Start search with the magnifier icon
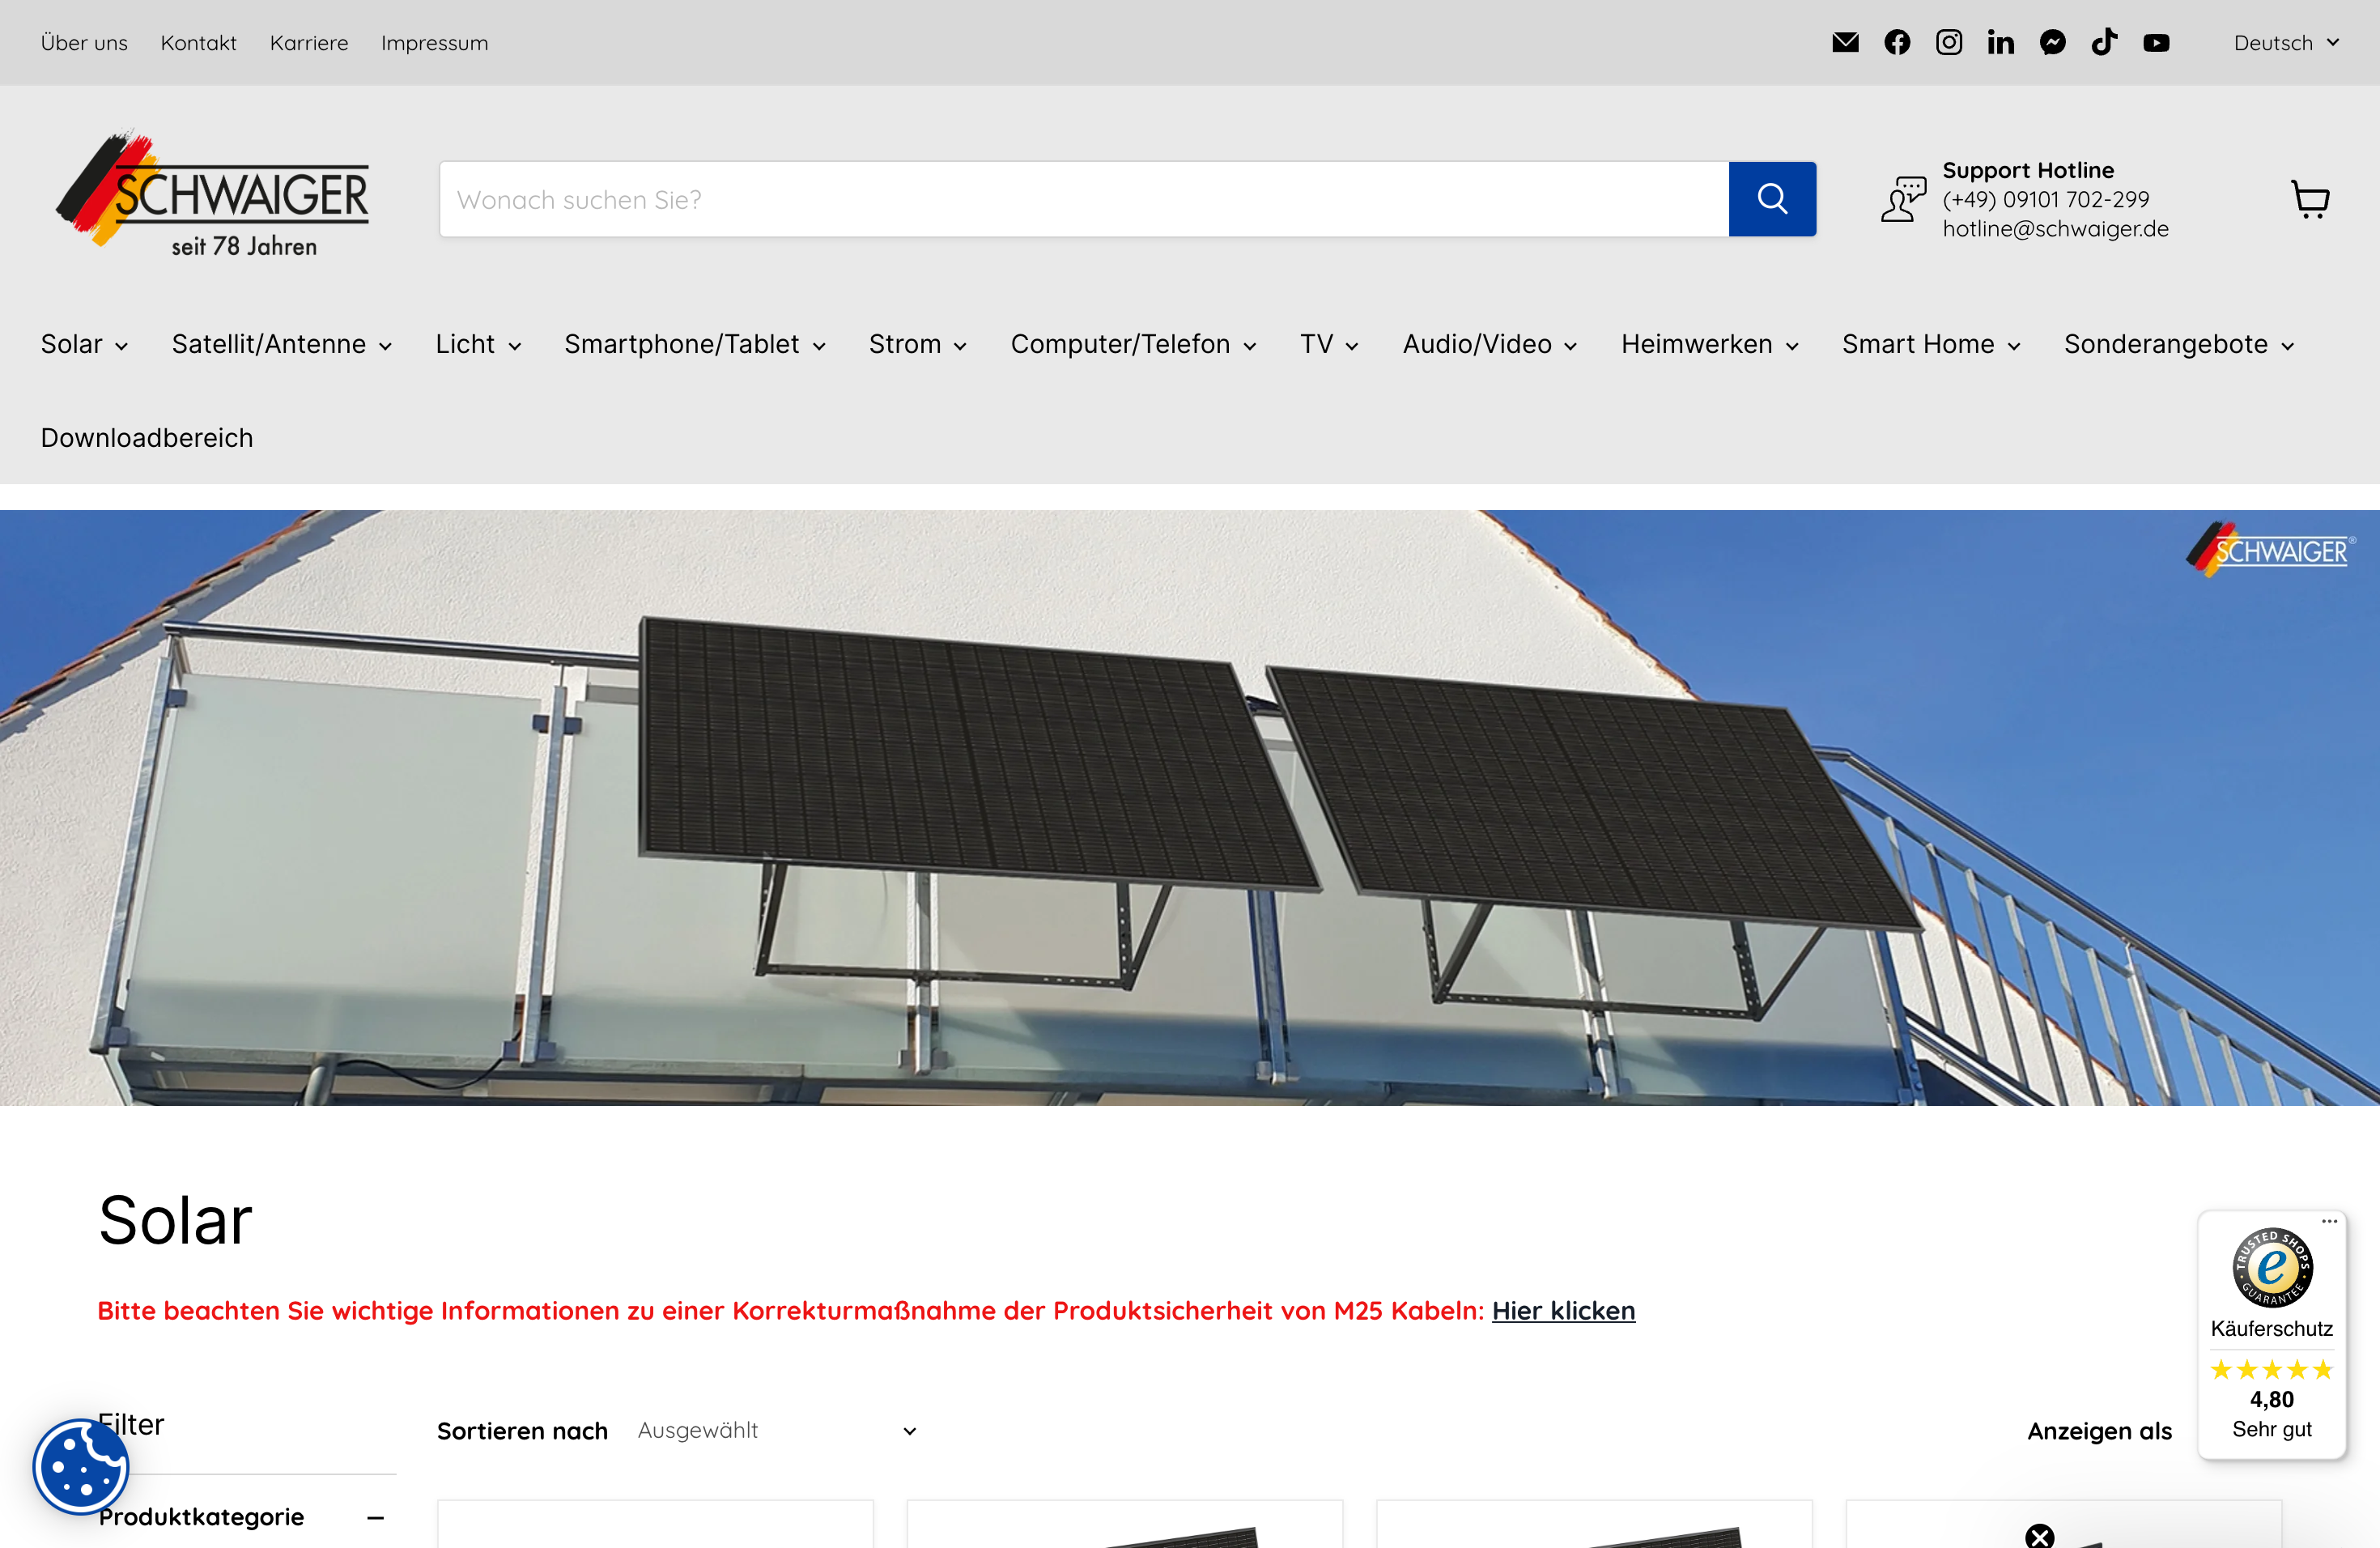Screen dimensions: 2380x1548 1772,199
